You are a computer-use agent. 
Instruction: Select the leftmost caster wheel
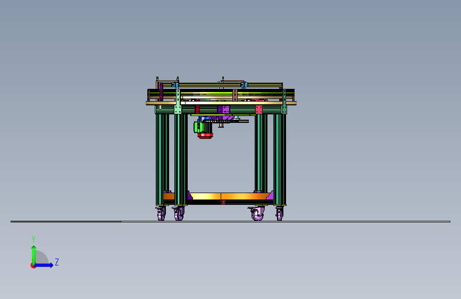[x=161, y=214]
